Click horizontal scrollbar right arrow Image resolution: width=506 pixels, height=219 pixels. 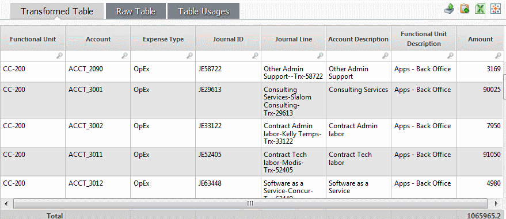(496, 203)
